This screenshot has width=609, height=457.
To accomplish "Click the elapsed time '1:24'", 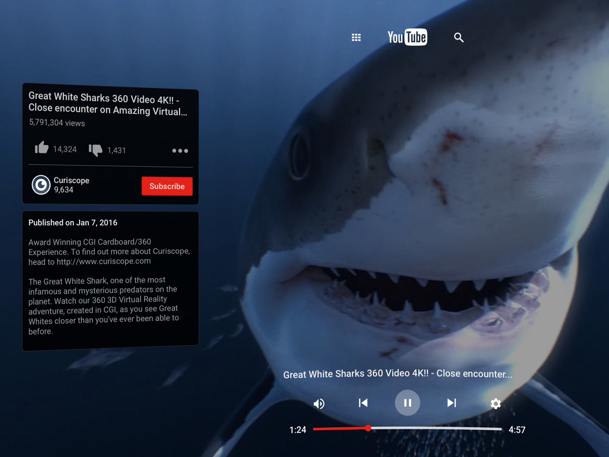I will click(x=298, y=430).
